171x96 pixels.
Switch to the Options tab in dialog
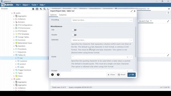click(53, 15)
